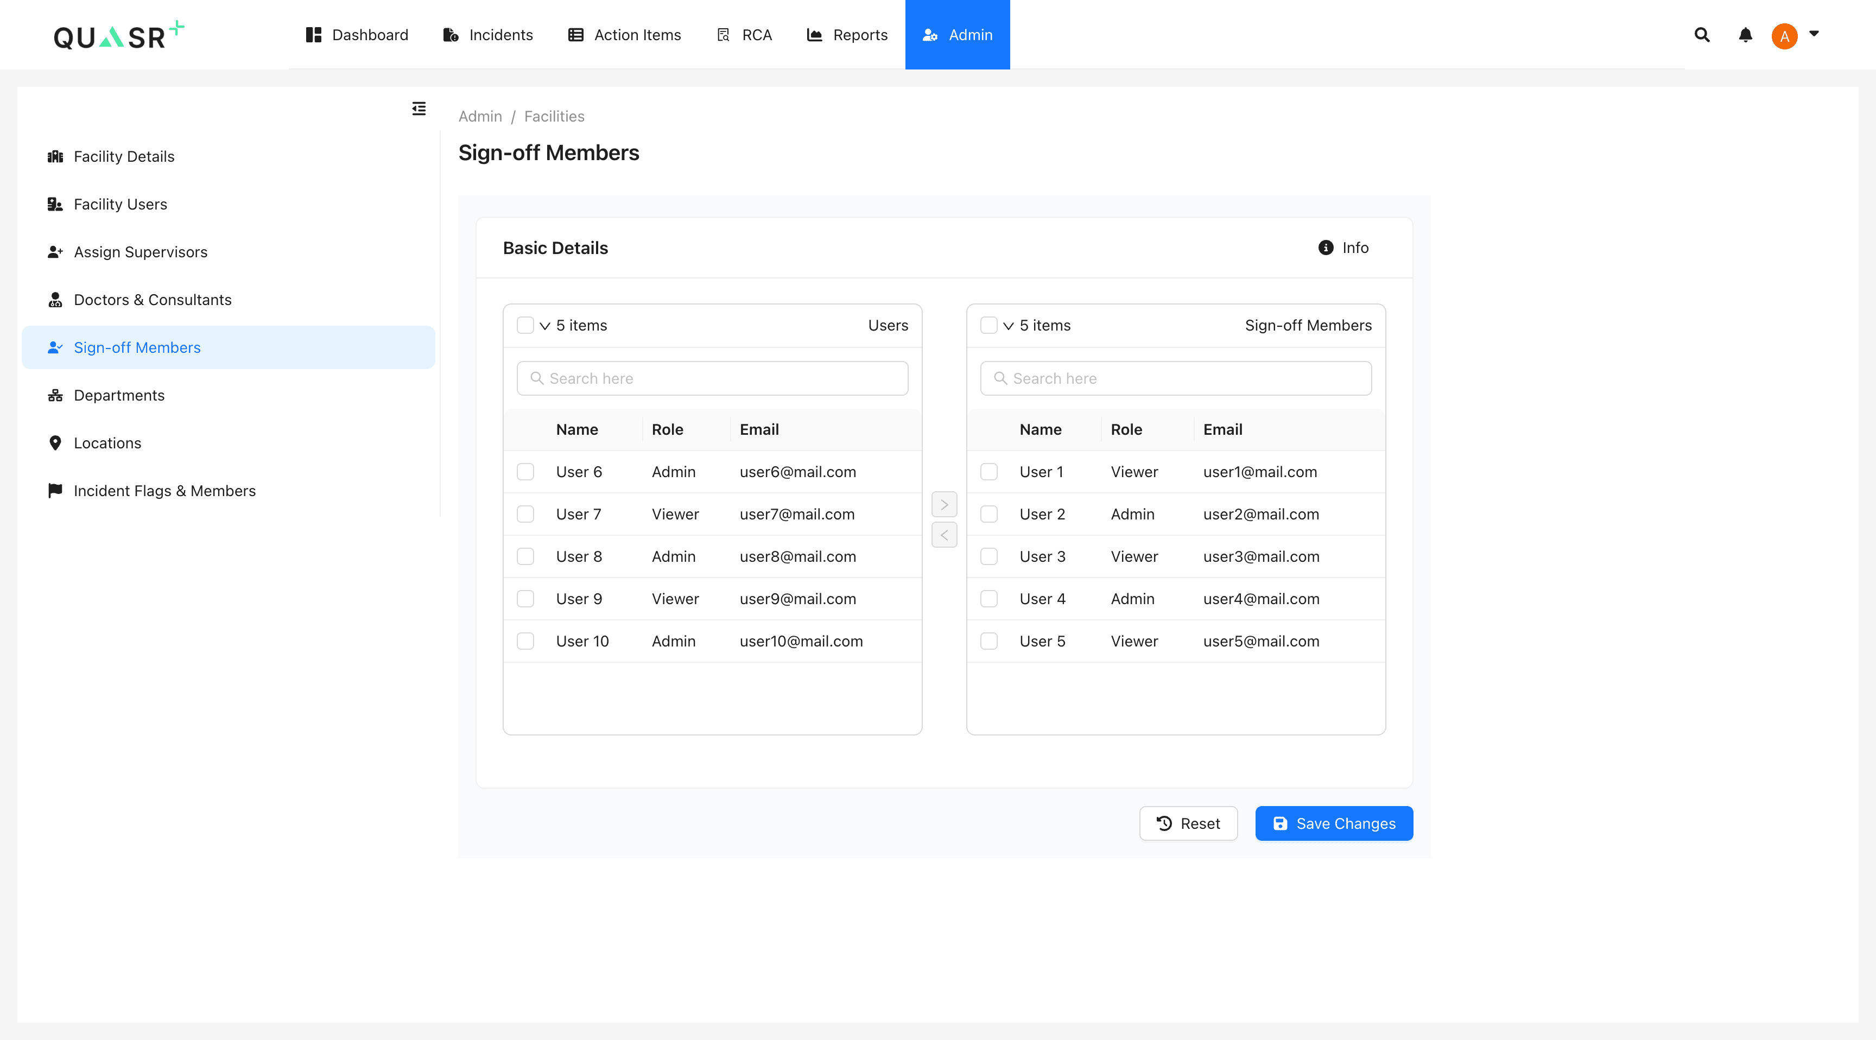
Task: Open the Reports section
Action: pyautogui.click(x=847, y=34)
